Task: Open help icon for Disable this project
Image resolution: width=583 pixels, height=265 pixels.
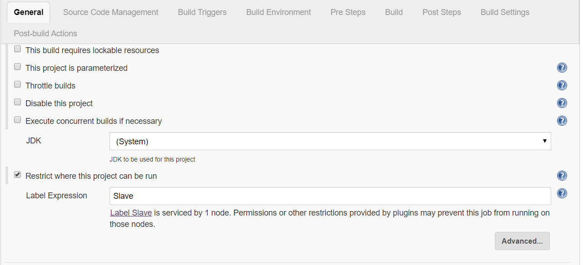Action: coord(562,103)
